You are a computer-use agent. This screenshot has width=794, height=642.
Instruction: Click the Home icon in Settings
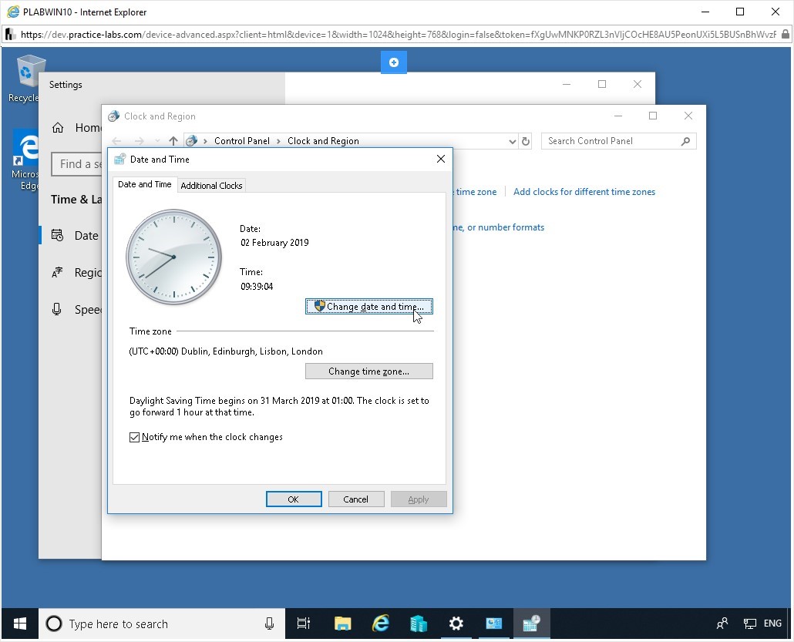58,128
